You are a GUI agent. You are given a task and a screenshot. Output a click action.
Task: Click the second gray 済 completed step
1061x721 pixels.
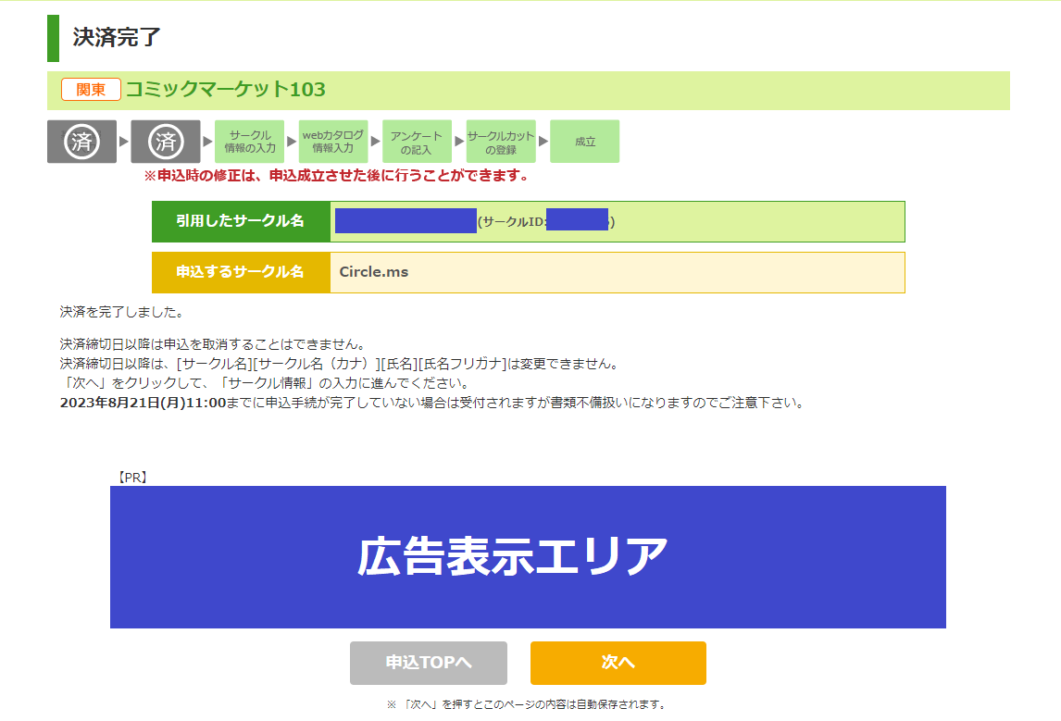pyautogui.click(x=166, y=142)
